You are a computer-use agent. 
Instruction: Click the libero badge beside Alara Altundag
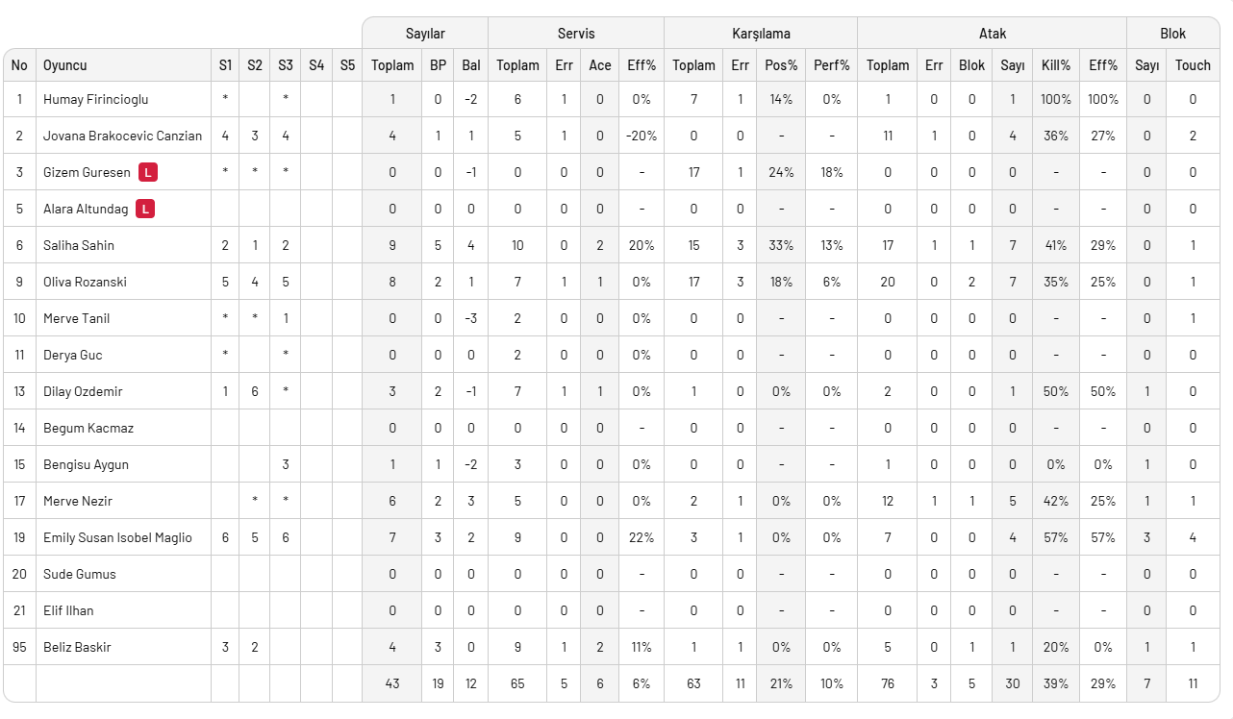click(144, 209)
